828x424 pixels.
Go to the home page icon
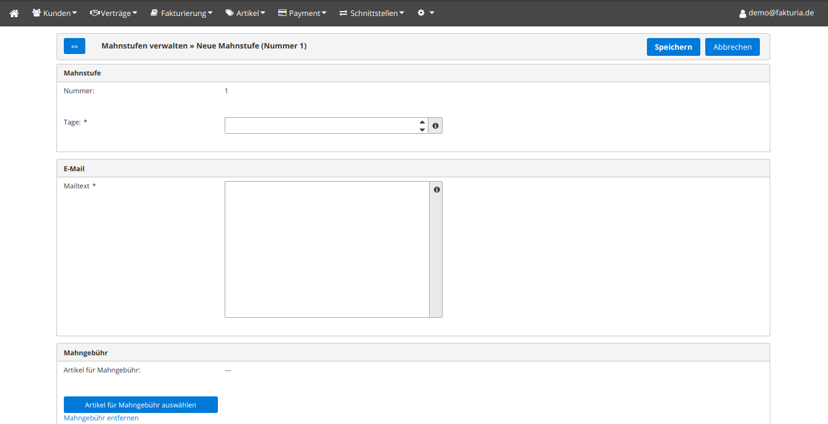click(14, 13)
